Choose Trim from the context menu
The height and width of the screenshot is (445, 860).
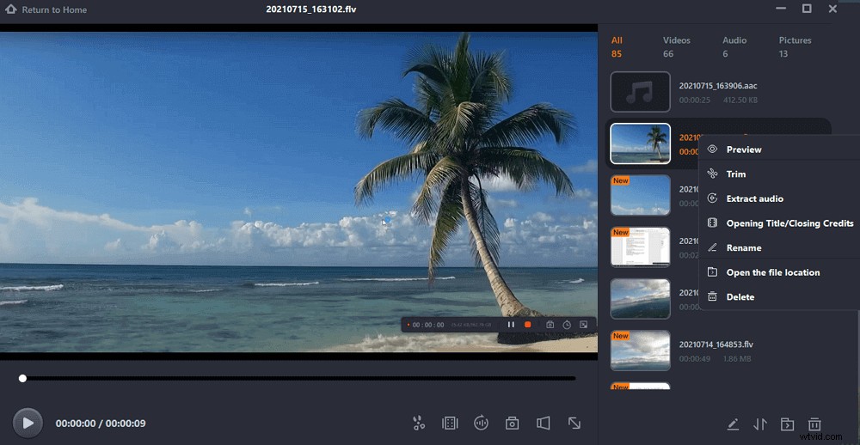(735, 174)
